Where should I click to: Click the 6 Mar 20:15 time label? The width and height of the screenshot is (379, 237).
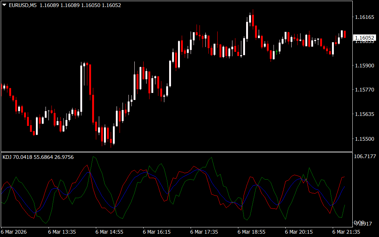pyautogui.click(x=299, y=232)
